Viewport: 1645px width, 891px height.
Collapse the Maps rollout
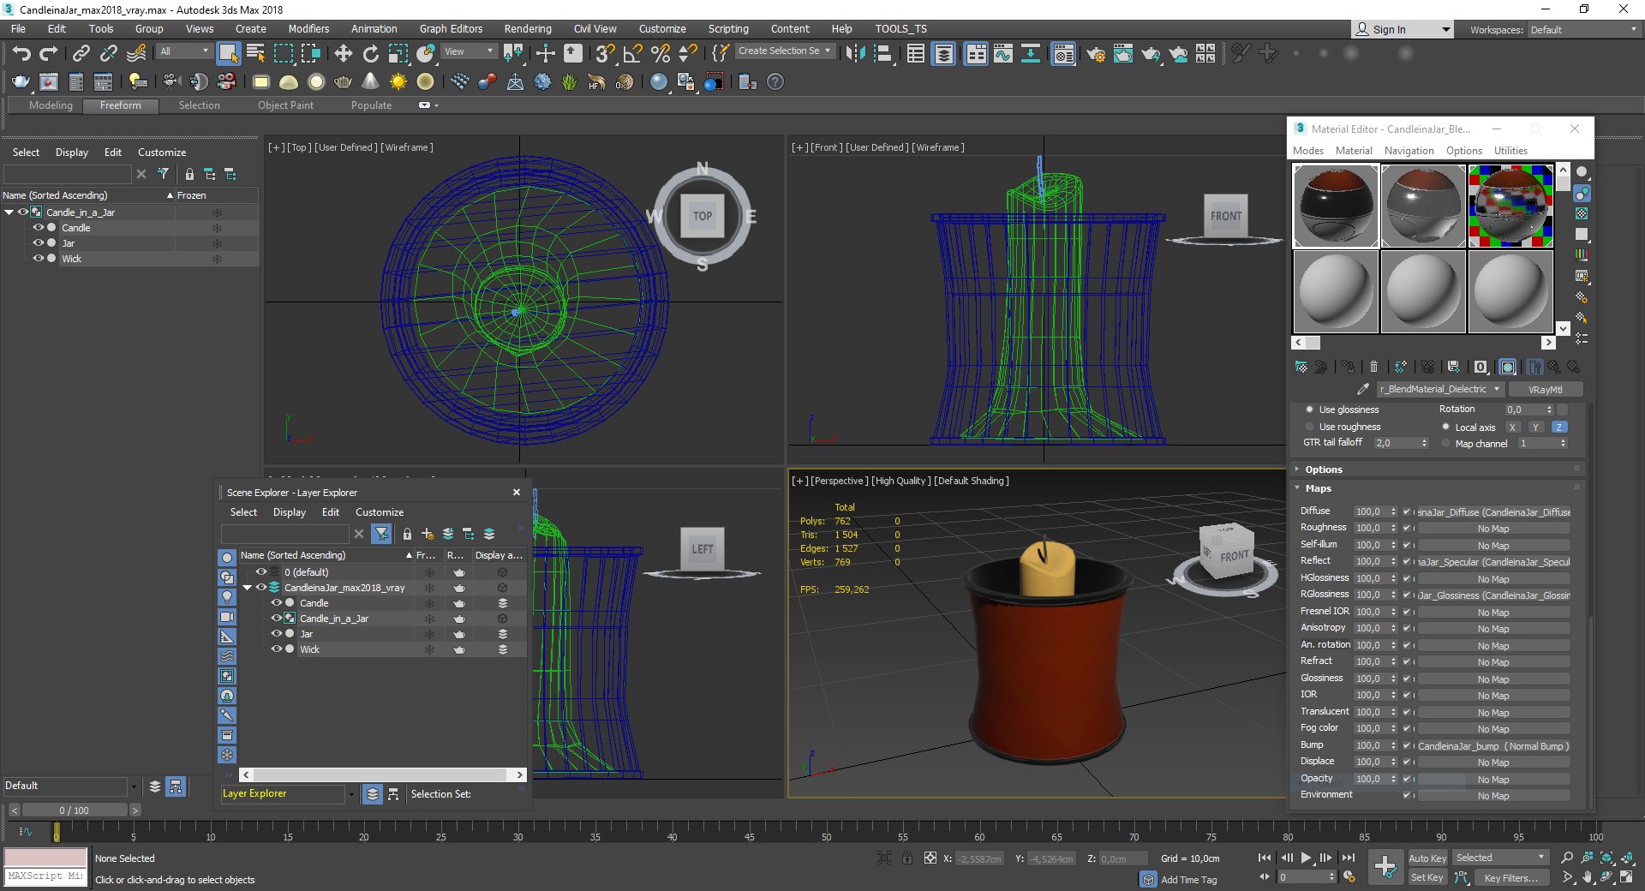coord(1437,488)
